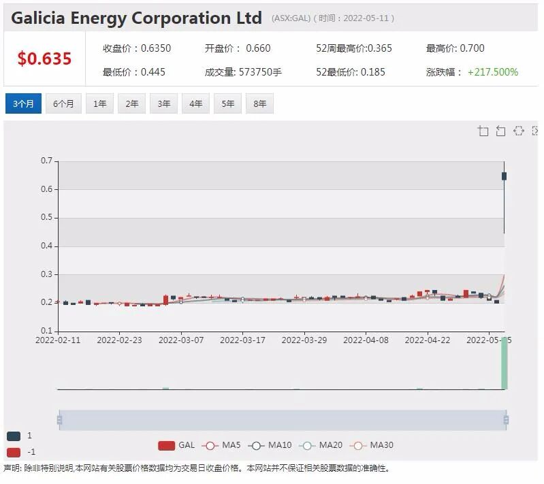Toggle the MA5 line legend
544x484 pixels.
[x=221, y=445]
